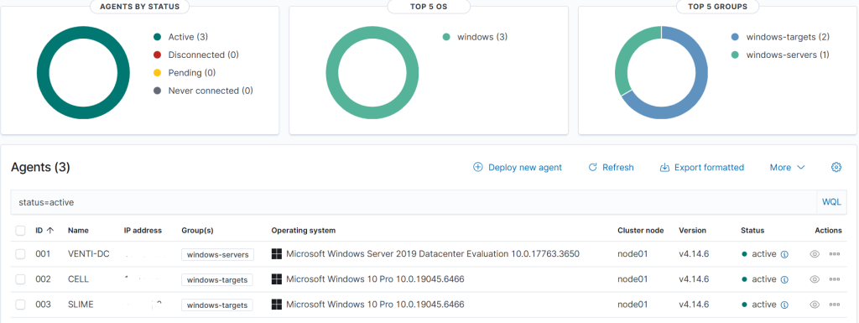The image size is (859, 323).
Task: Sort by IP address column header
Action: 143,231
